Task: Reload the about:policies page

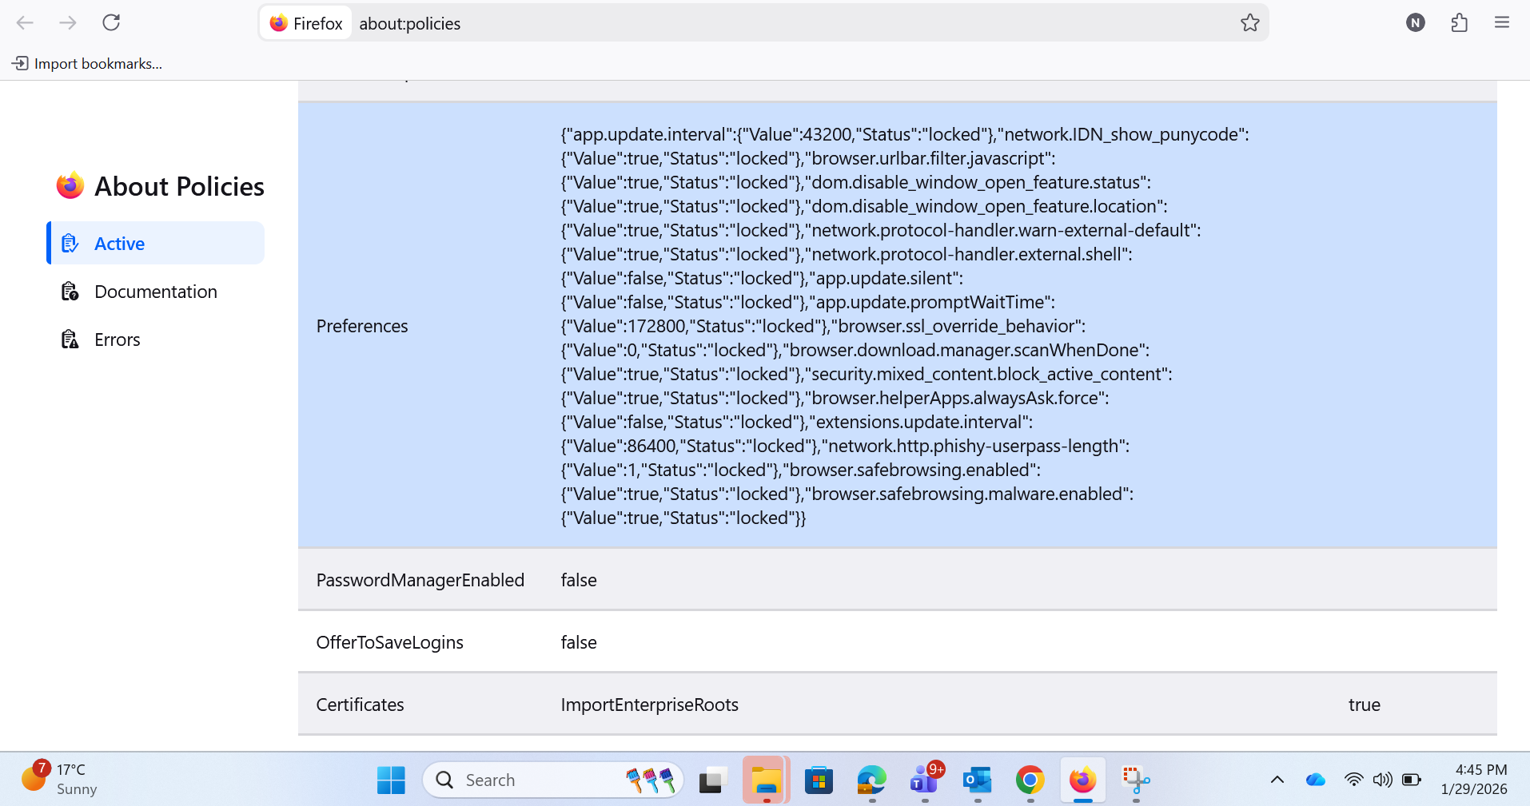Action: (111, 22)
